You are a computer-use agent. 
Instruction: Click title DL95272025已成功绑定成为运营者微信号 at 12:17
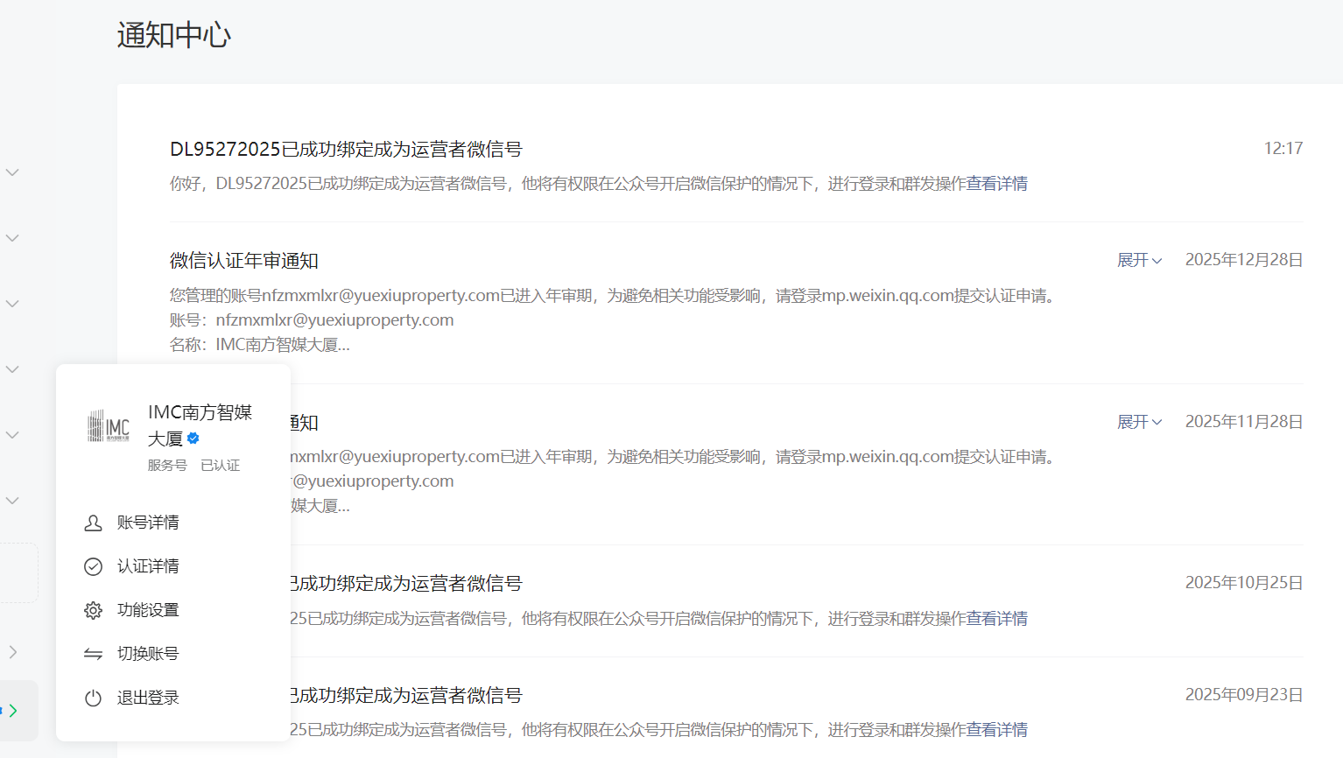click(346, 150)
